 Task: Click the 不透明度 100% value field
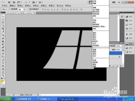[119, 46]
